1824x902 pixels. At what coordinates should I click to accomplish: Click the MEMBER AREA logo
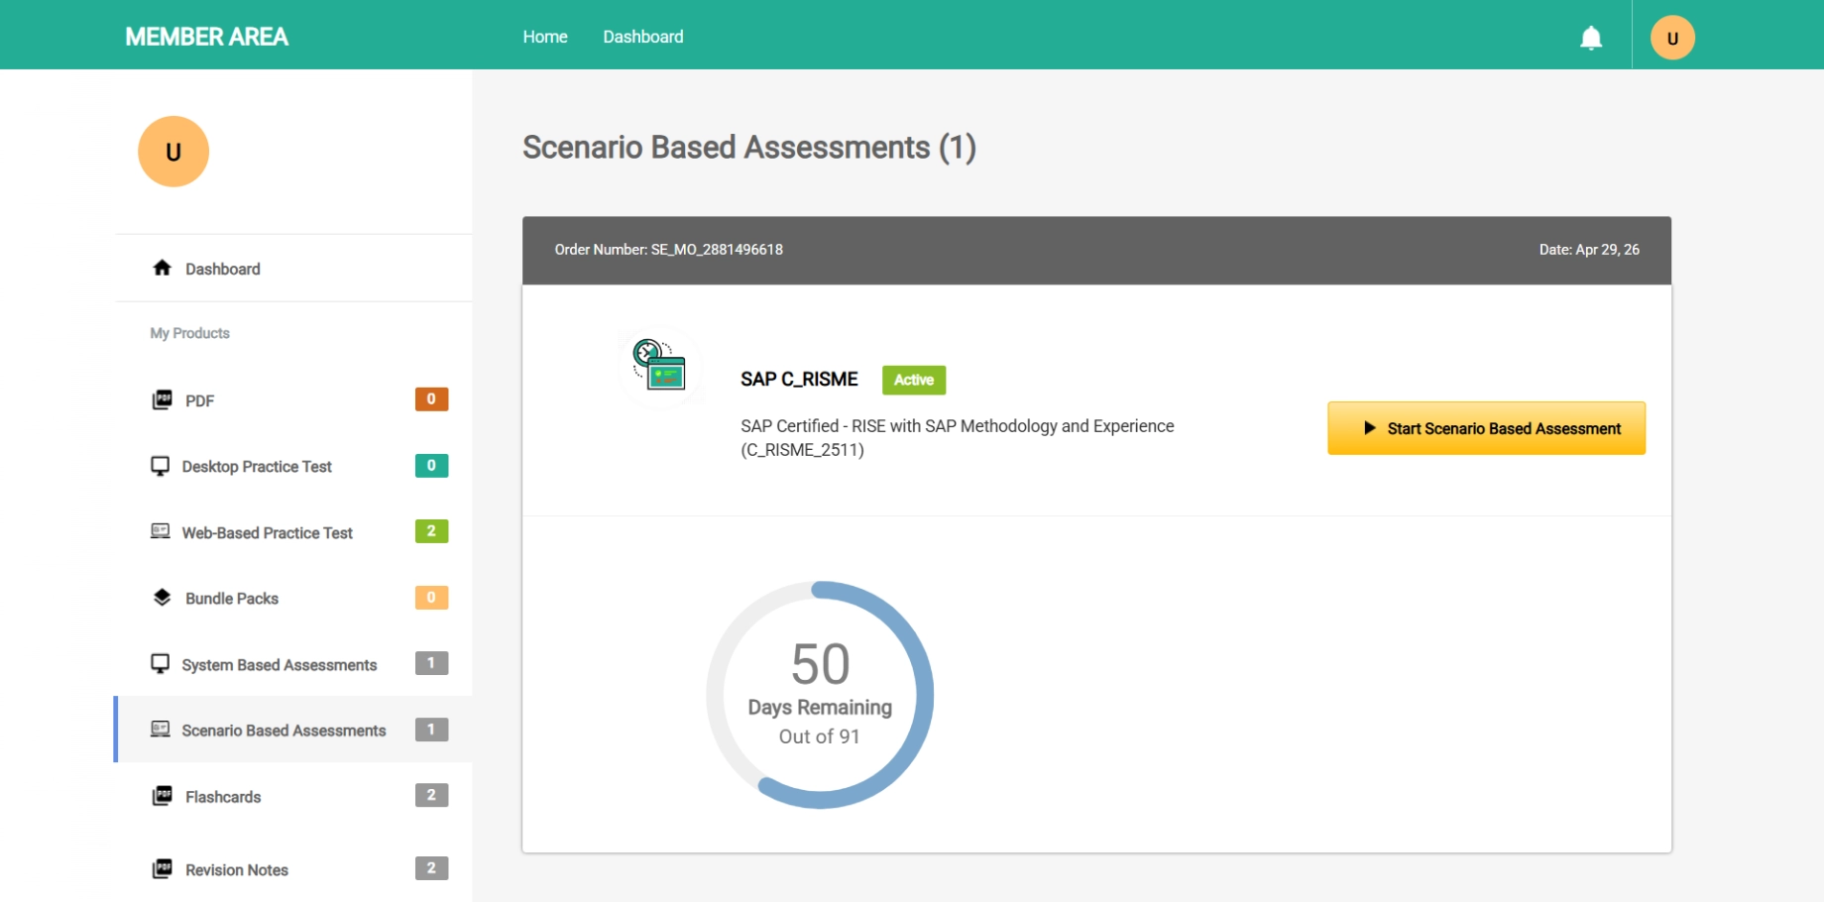pyautogui.click(x=206, y=37)
